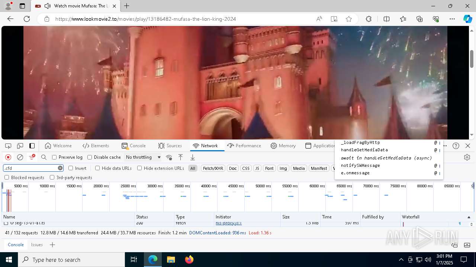Open Browser essentials heart icon

pos(436,19)
